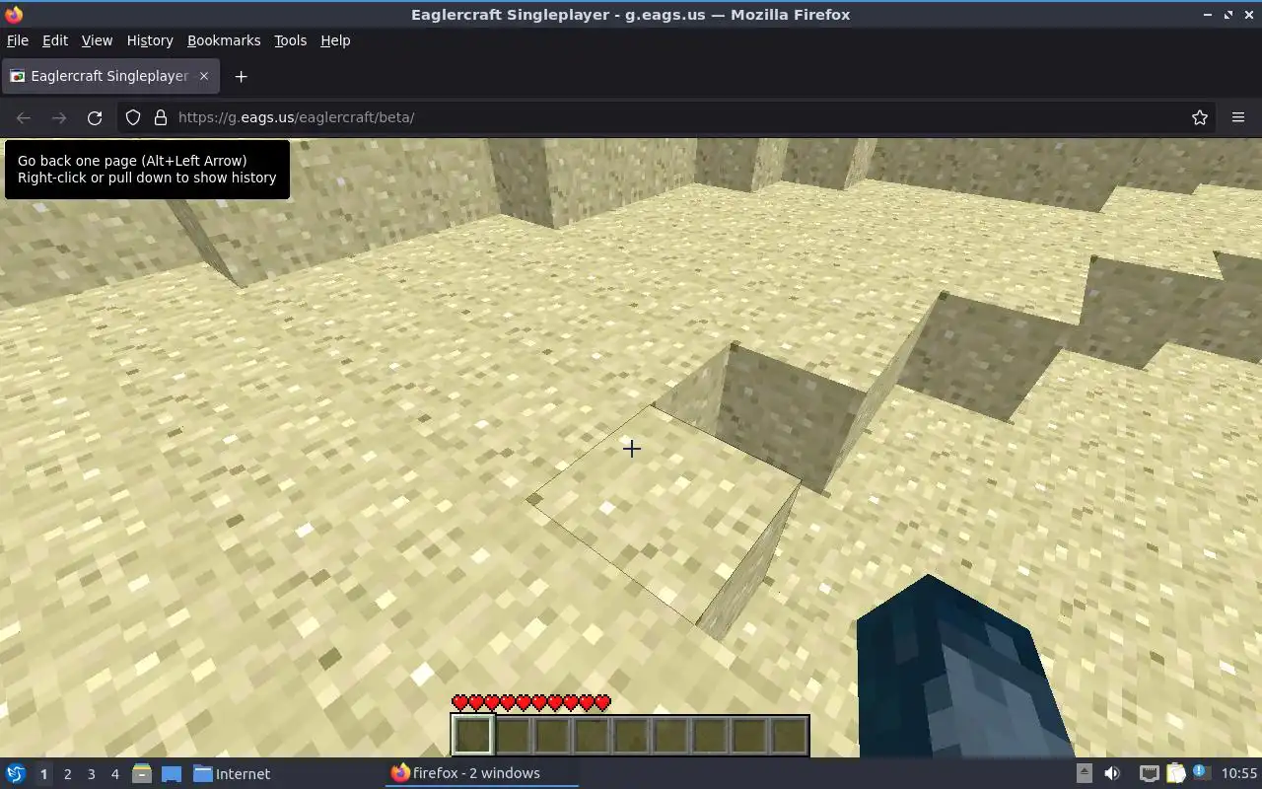Bookmark this page with the star
This screenshot has width=1262, height=789.
click(x=1200, y=117)
